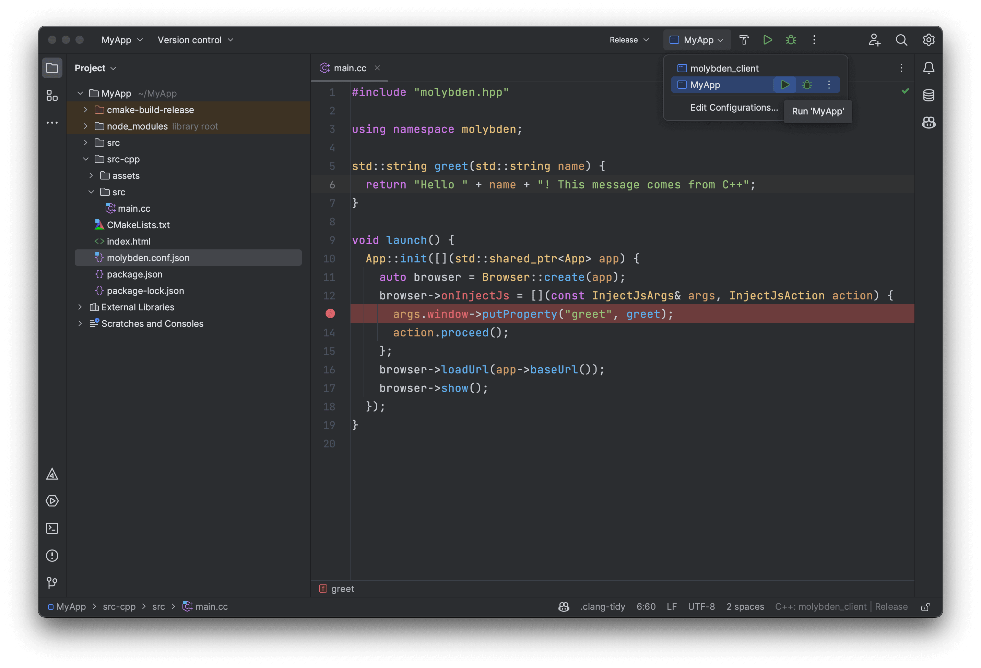Open the main.cc editor tab
The width and height of the screenshot is (981, 668).
click(x=348, y=68)
